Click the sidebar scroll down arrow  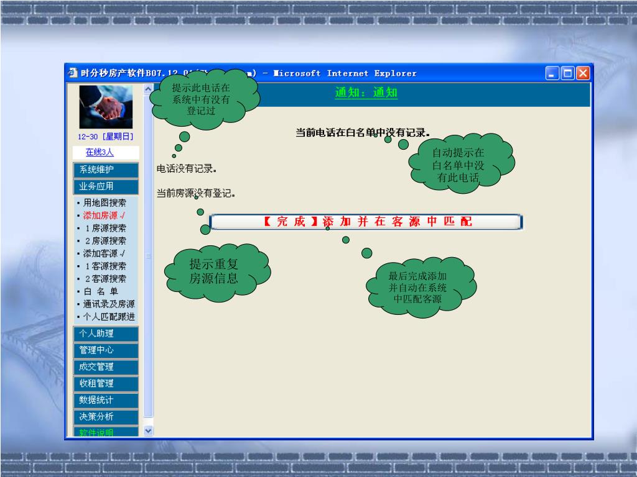[x=148, y=431]
